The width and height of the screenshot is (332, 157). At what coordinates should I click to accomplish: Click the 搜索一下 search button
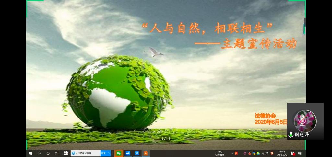point(105,153)
